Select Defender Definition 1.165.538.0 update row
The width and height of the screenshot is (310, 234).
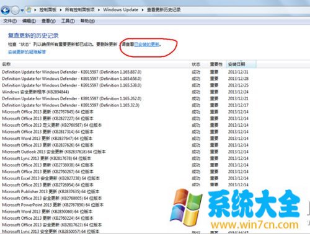[125, 85]
